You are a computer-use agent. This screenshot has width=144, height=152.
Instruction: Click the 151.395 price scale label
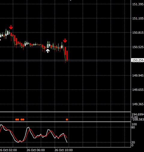click(x=138, y=4)
